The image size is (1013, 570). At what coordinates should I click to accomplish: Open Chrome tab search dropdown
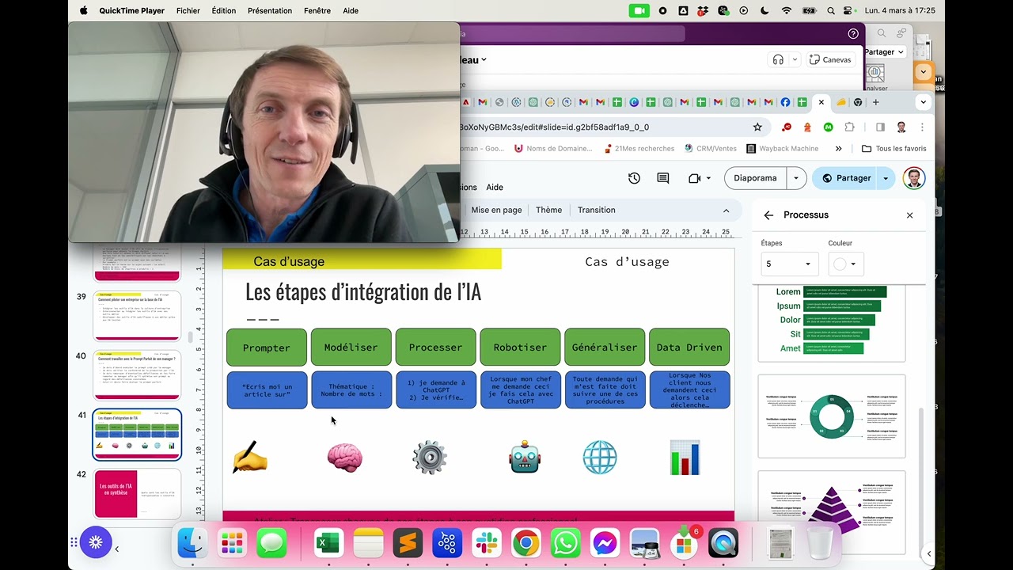tap(923, 102)
